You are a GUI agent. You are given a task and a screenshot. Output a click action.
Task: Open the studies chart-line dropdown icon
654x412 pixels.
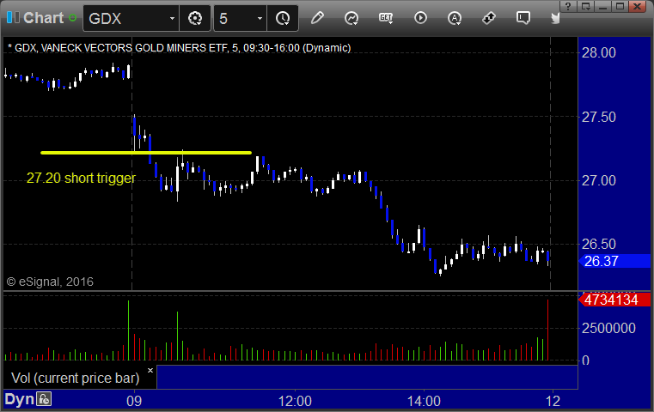tap(351, 18)
